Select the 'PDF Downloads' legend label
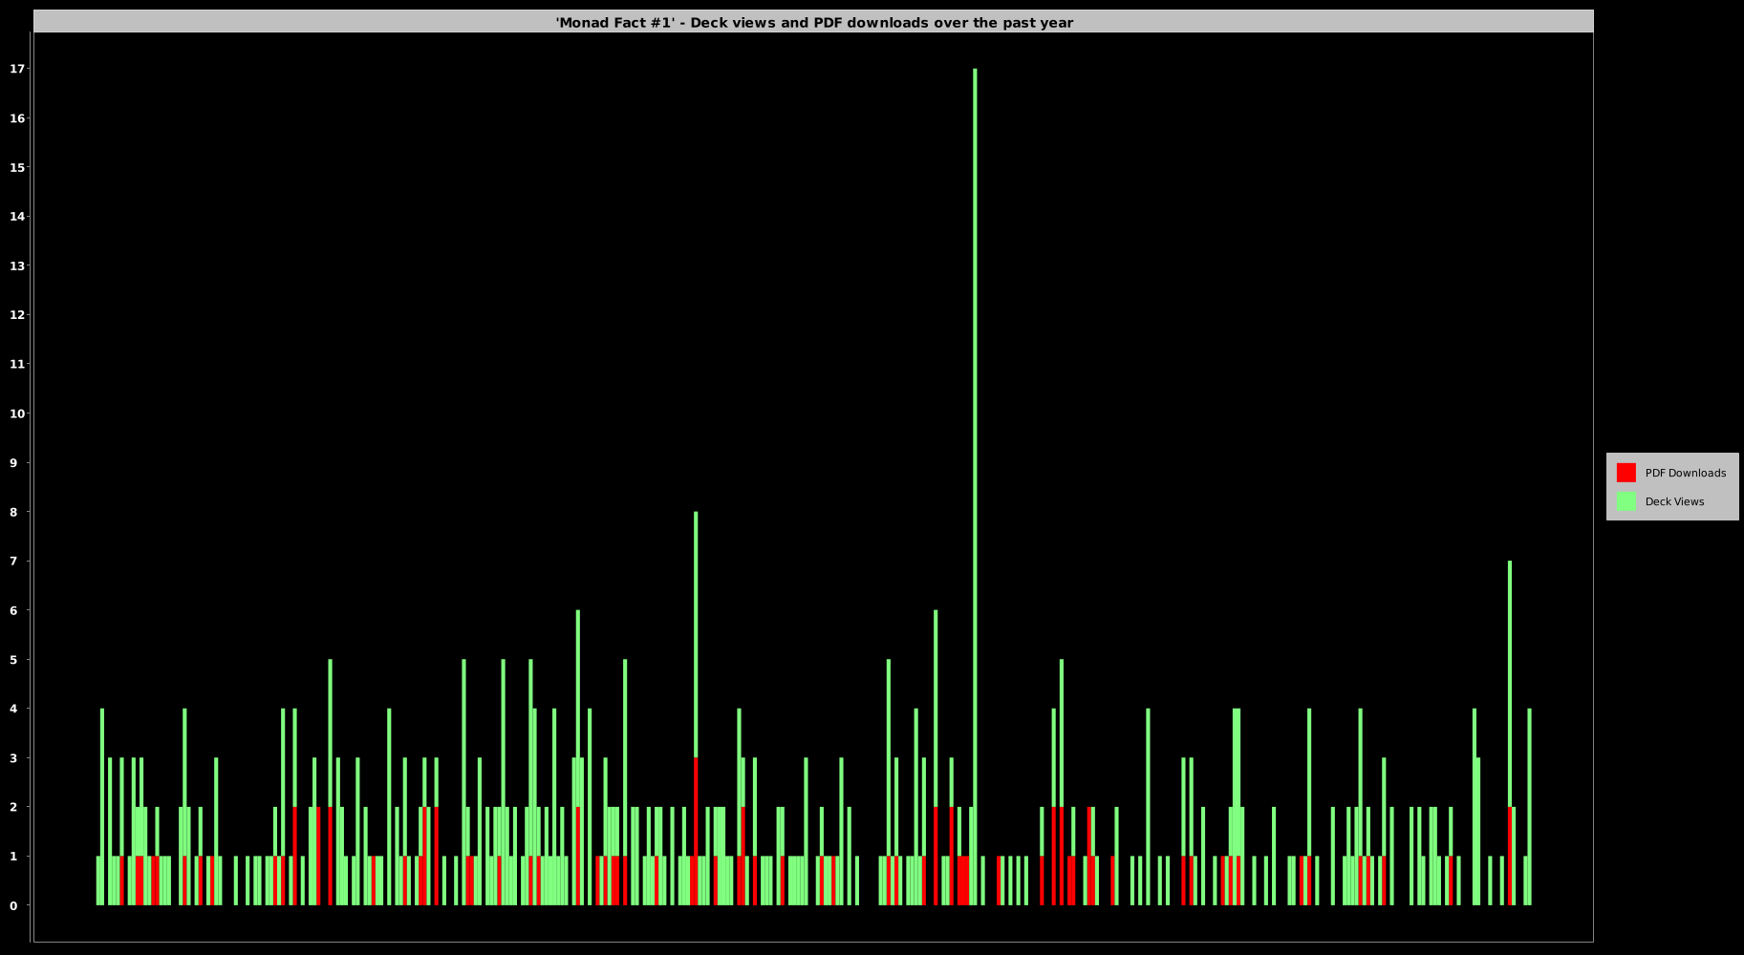 (x=1685, y=473)
